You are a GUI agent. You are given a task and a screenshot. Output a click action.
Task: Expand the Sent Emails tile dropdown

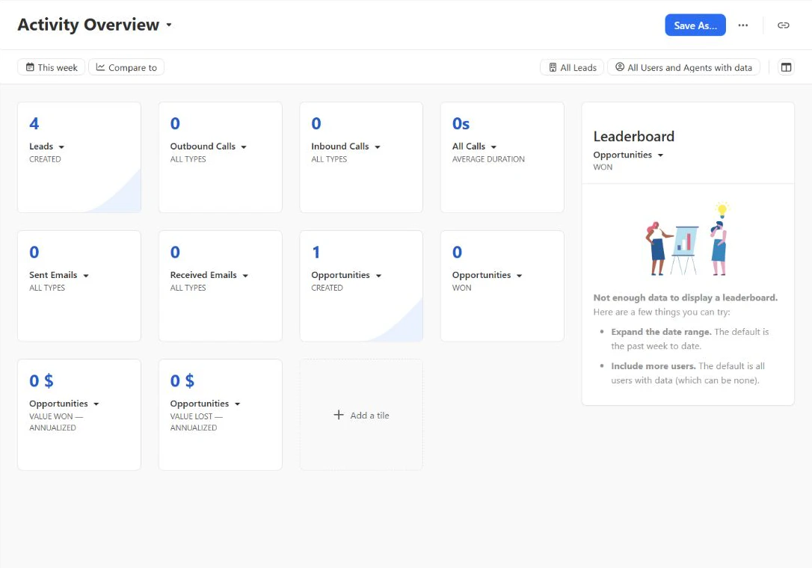pos(86,276)
